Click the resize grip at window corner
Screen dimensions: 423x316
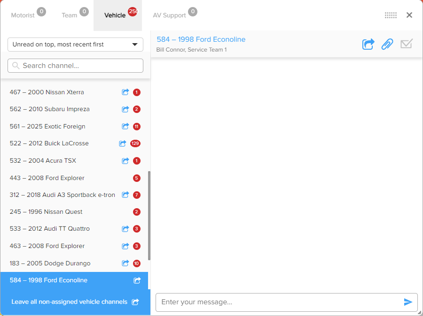[420, 313]
